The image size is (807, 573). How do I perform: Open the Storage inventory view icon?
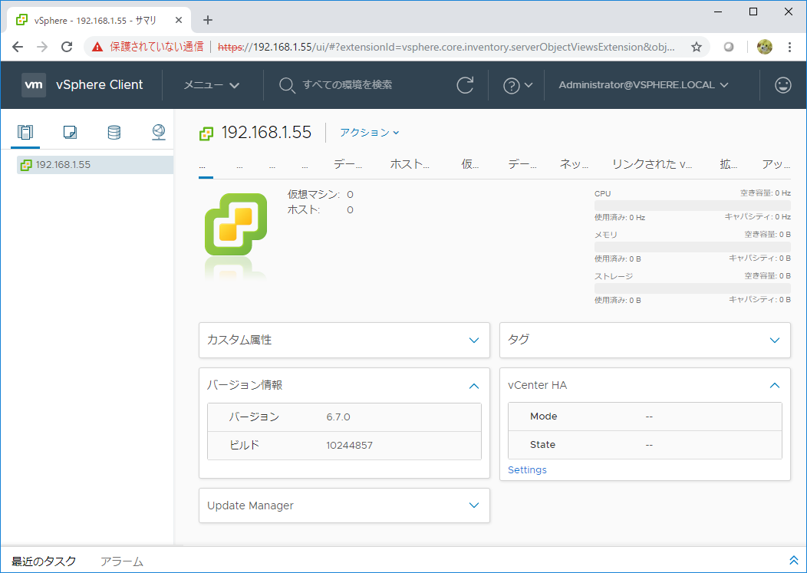(x=114, y=132)
